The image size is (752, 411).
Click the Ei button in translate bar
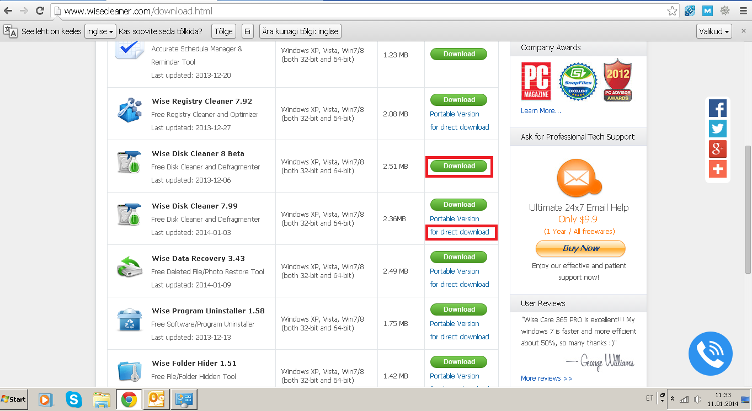(x=248, y=31)
